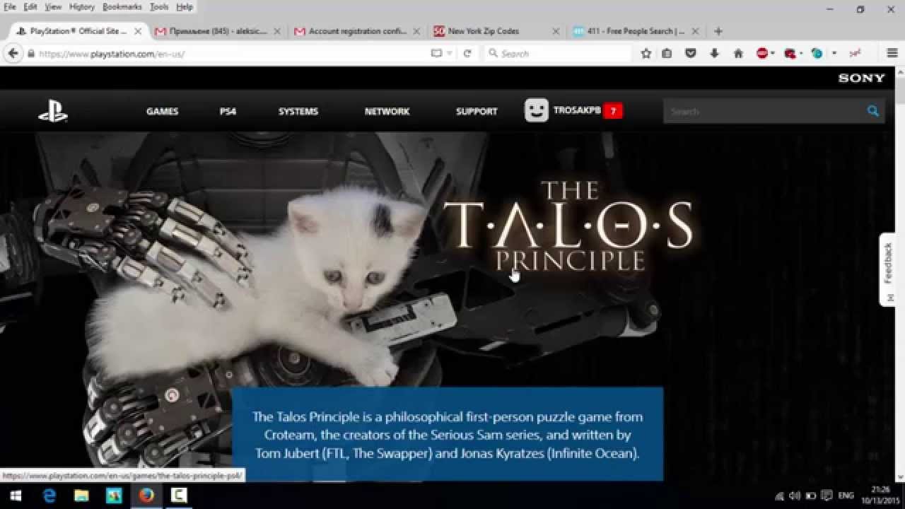The width and height of the screenshot is (905, 509).
Task: Go to home page via house icon
Action: (x=738, y=54)
